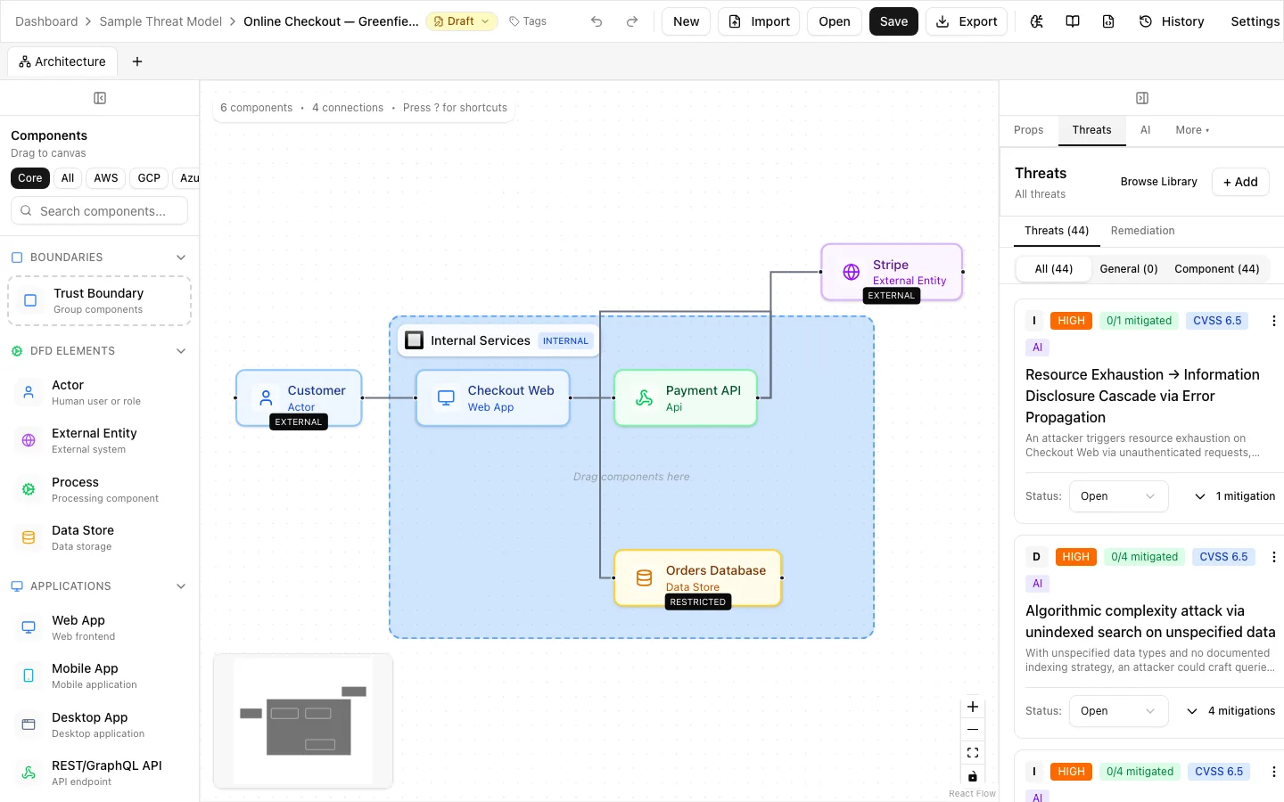
Task: Click the code file icon in toolbar
Action: point(1108,21)
